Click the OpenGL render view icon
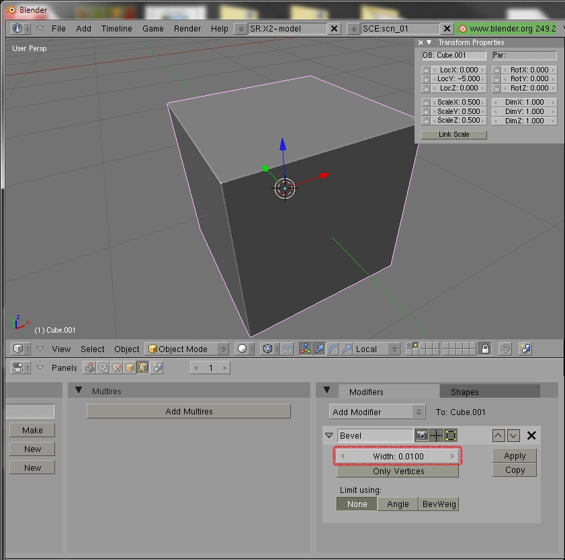The width and height of the screenshot is (565, 560). 526,349
